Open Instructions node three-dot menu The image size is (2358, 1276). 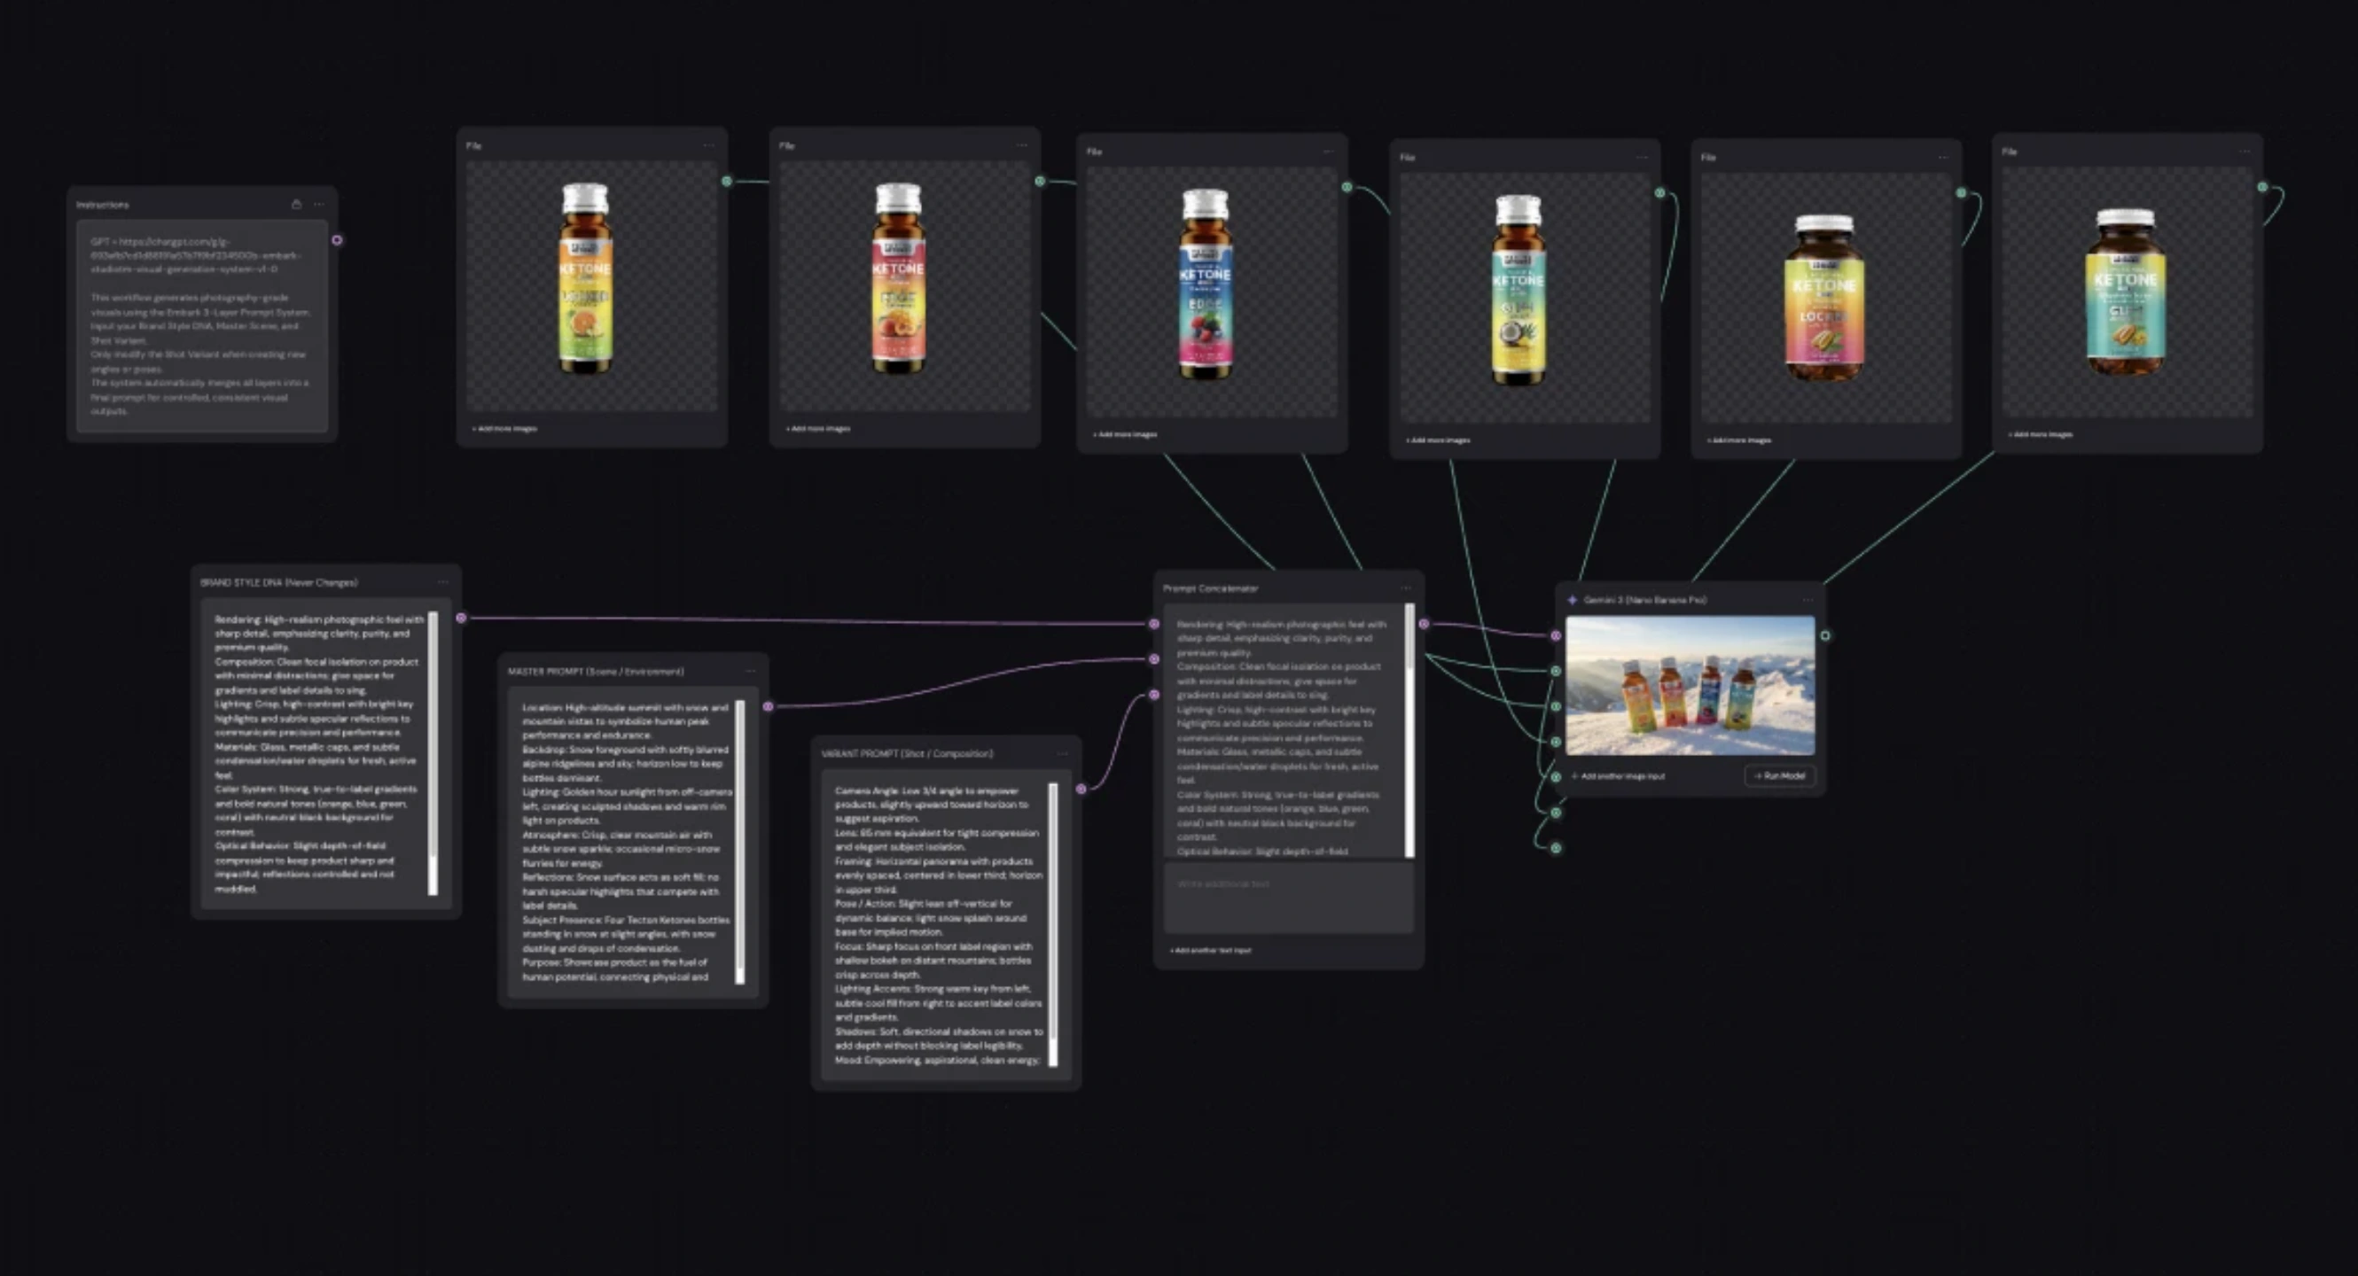point(318,204)
